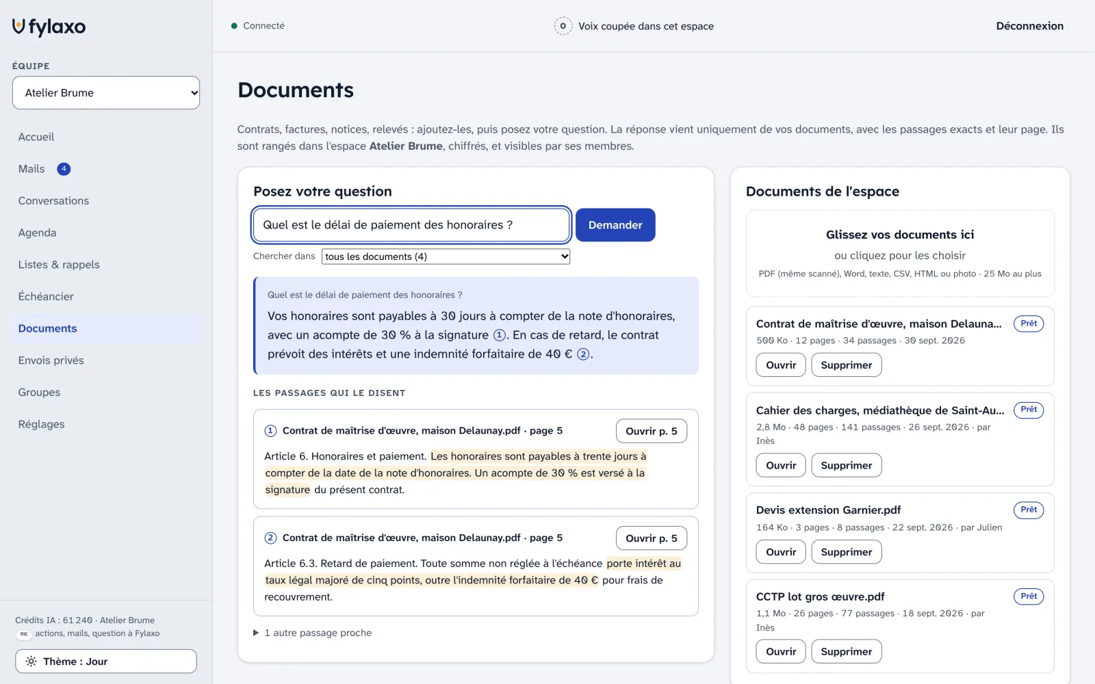Open Devis extension Garnier.pdf
Viewport: 1095px width, 684px height.
781,552
